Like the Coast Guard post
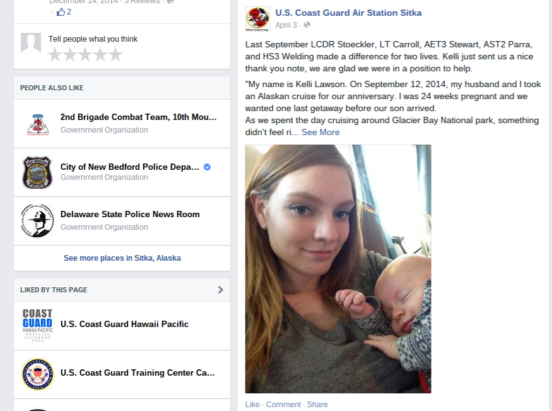 [252, 404]
